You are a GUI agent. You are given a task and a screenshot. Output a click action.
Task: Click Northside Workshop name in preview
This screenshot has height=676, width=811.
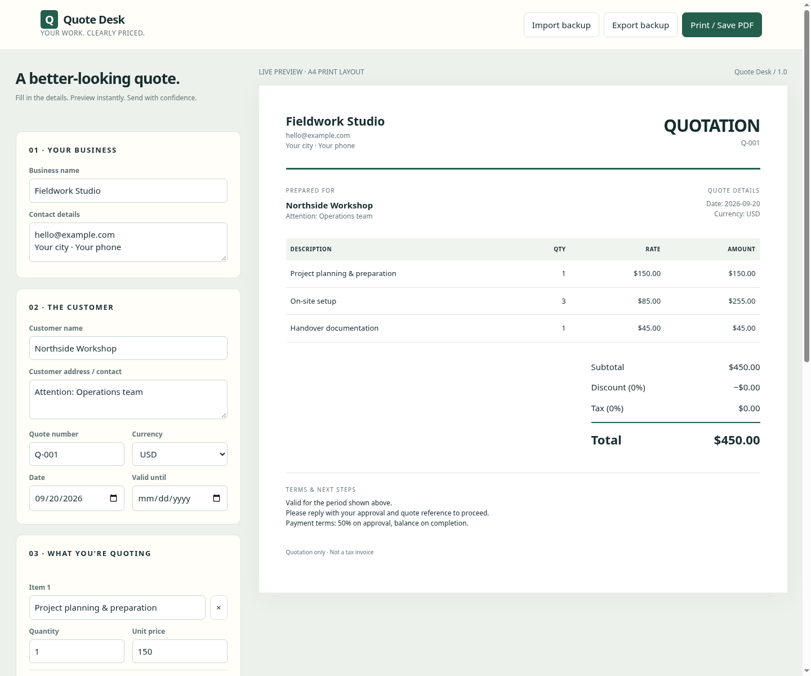(x=329, y=206)
